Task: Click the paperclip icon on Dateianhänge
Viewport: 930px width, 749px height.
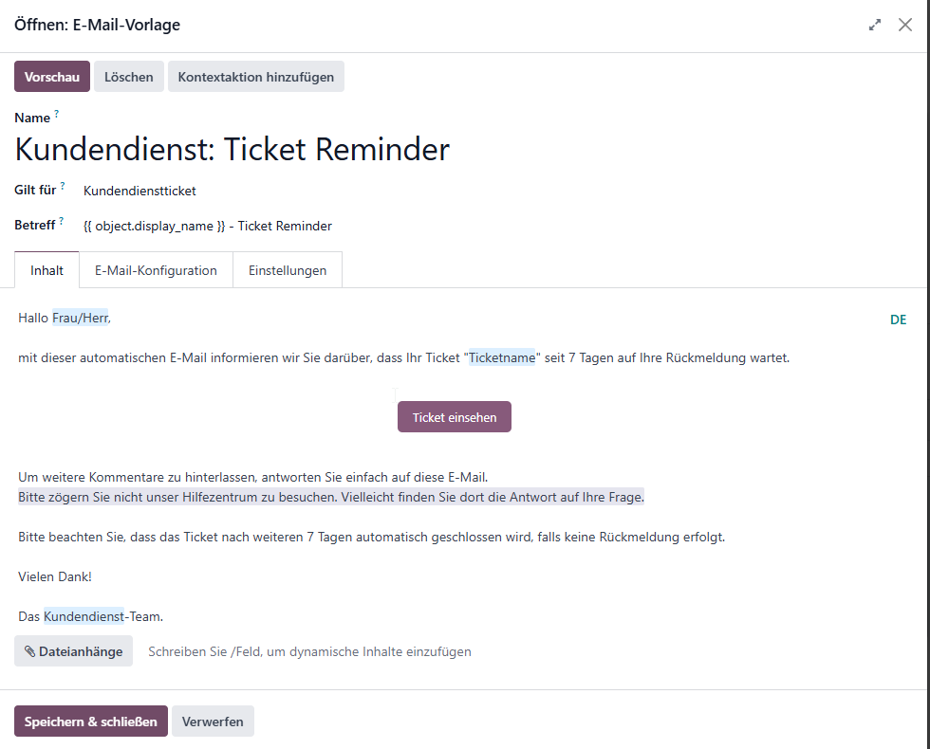Action: click(29, 651)
